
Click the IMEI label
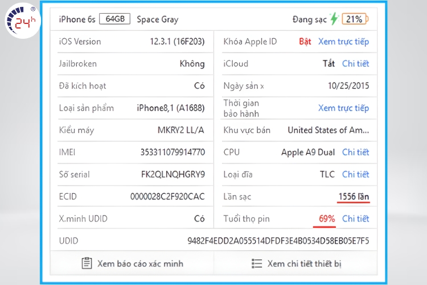pos(67,152)
